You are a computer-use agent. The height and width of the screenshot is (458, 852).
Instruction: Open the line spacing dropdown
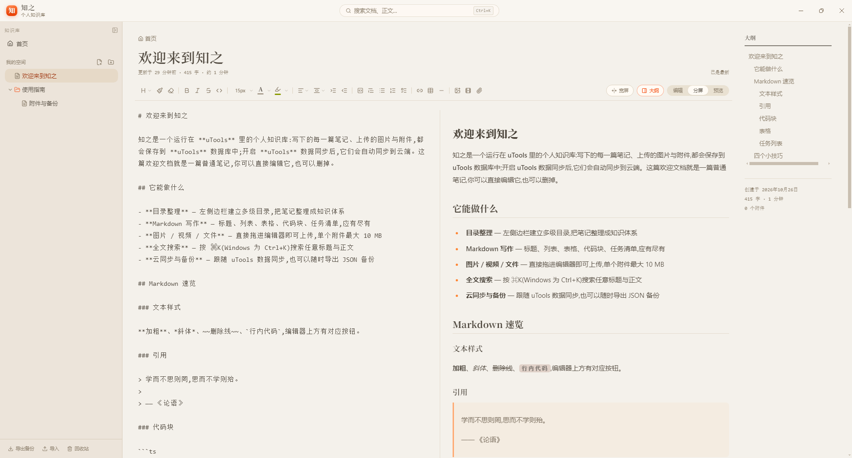pyautogui.click(x=319, y=91)
